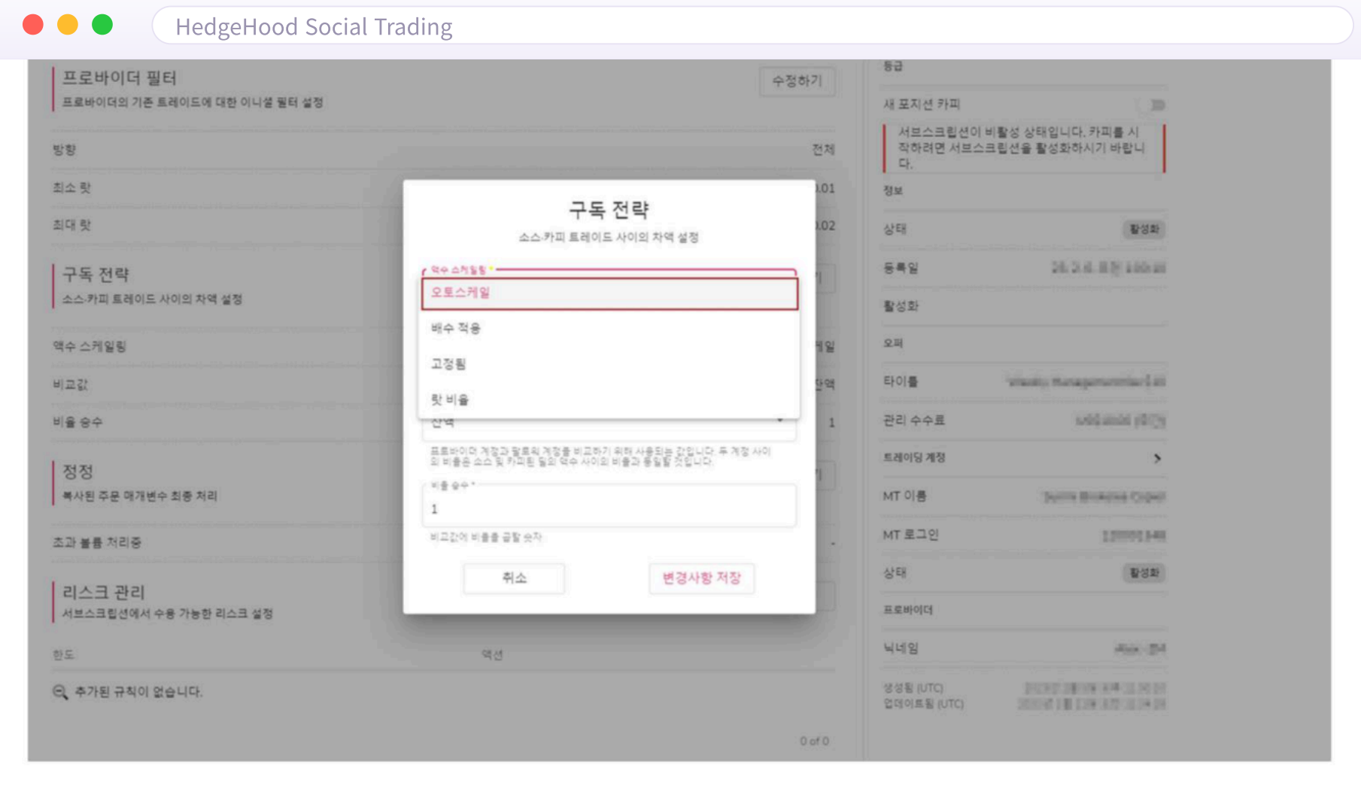Save changes with 변경사항 저장 button
The width and height of the screenshot is (1361, 789).
[x=701, y=578]
